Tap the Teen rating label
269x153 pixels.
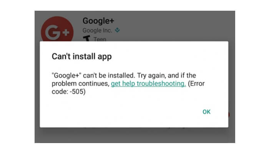point(100,39)
